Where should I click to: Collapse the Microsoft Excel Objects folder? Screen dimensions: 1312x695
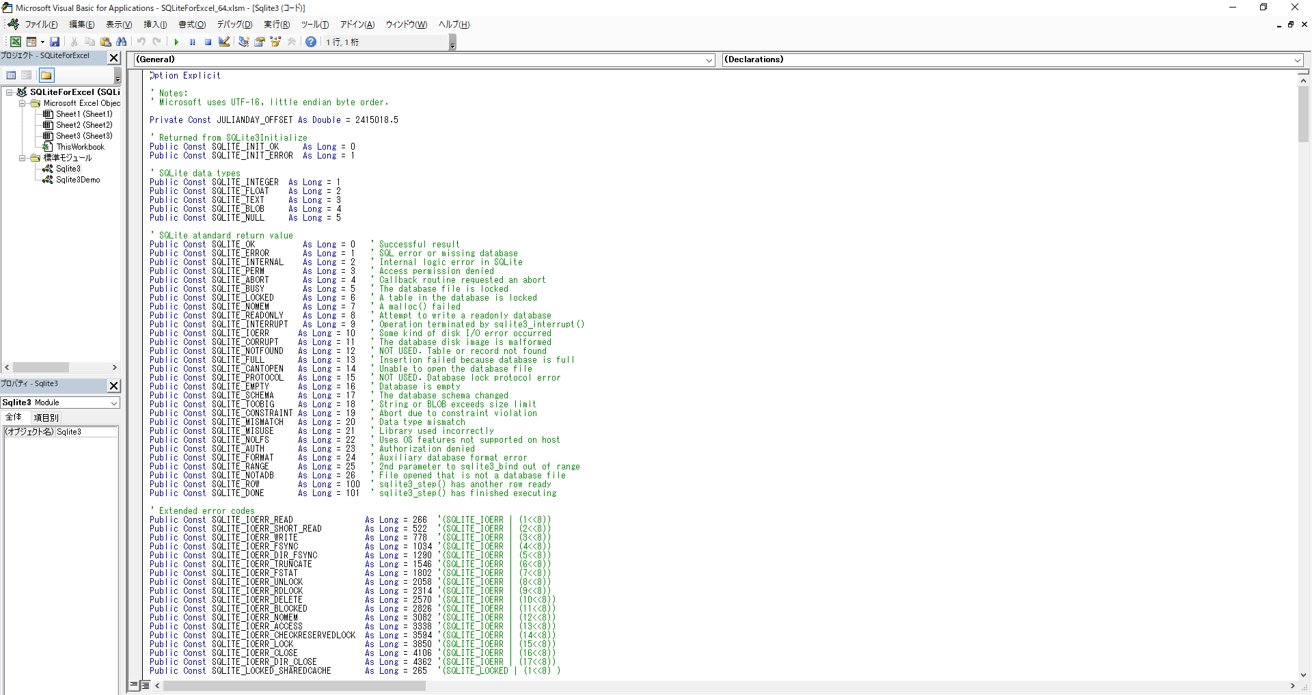(22, 103)
